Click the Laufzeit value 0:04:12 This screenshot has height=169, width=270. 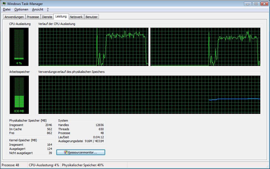pos(98,137)
